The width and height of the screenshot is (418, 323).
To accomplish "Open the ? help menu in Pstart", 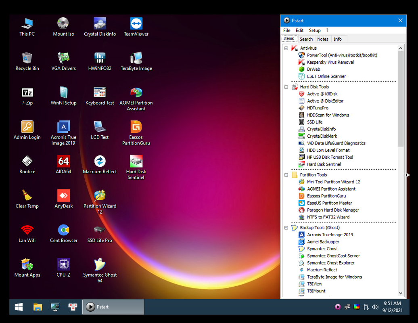I will click(327, 30).
